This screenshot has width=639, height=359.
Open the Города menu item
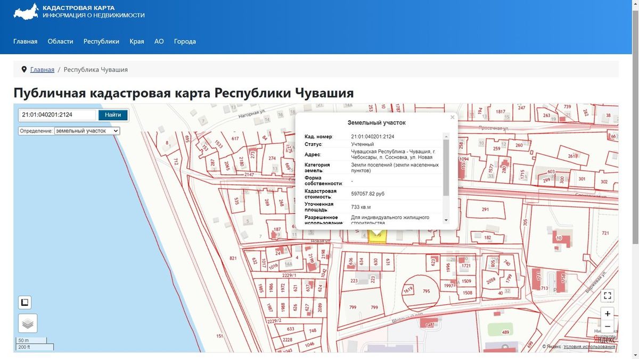click(185, 41)
